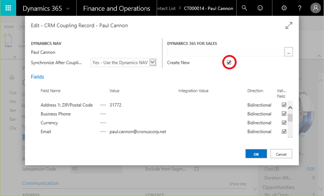
Task: Click Business Phone field name
Action: point(56,114)
